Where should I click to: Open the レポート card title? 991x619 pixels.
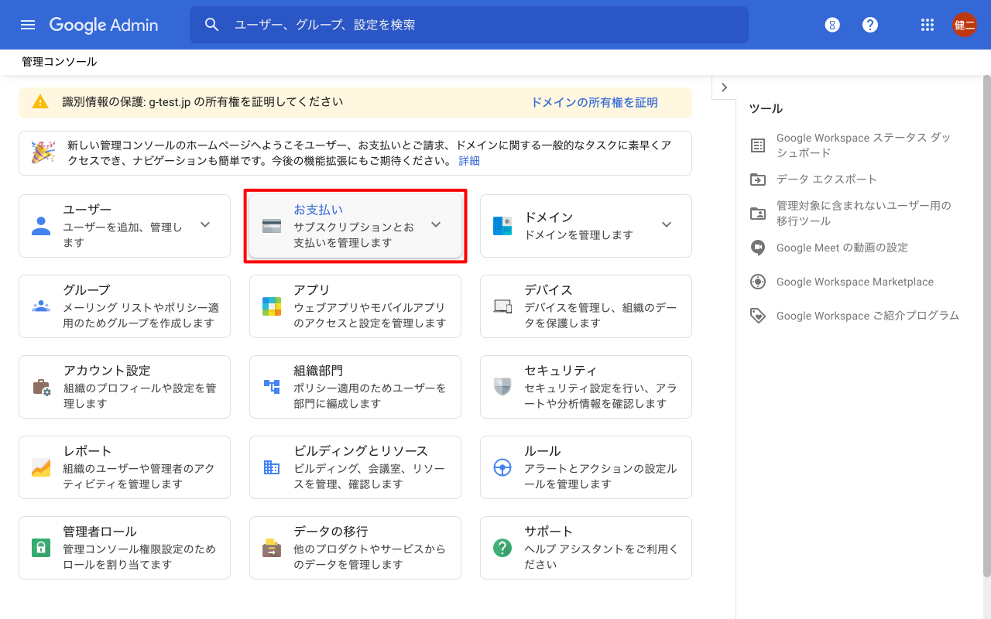click(x=87, y=451)
